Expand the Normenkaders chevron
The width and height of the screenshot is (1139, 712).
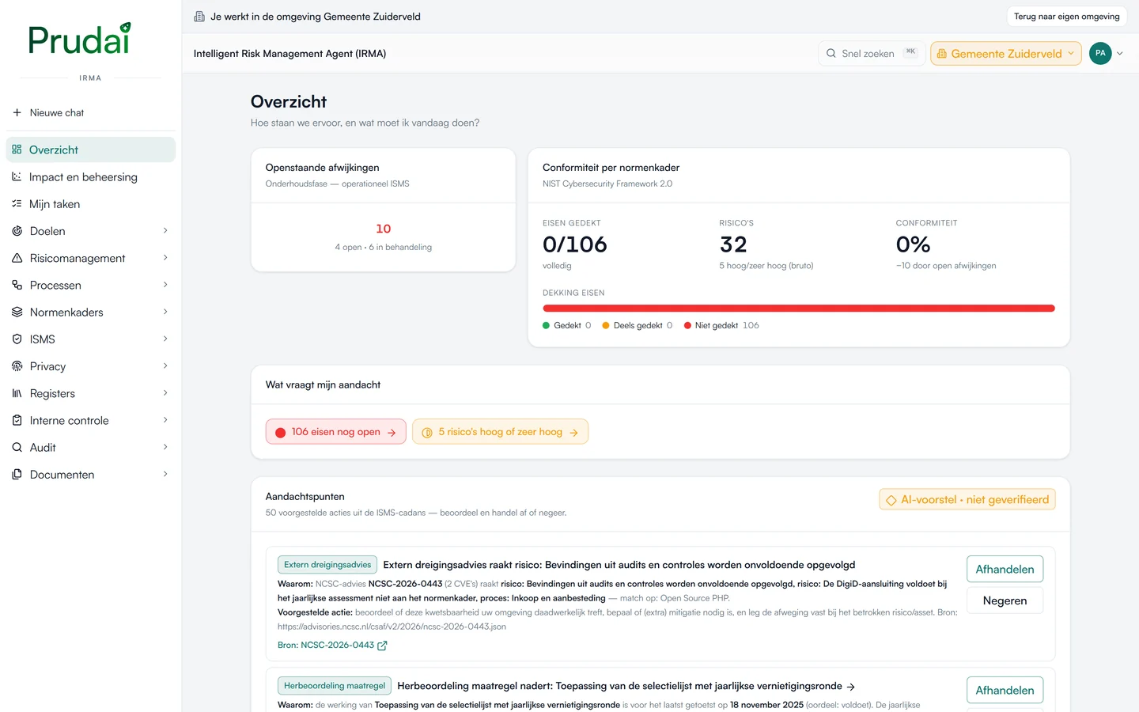[165, 312]
